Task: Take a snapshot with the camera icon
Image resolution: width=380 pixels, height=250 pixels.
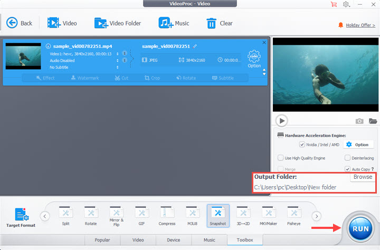Action: [359, 121]
